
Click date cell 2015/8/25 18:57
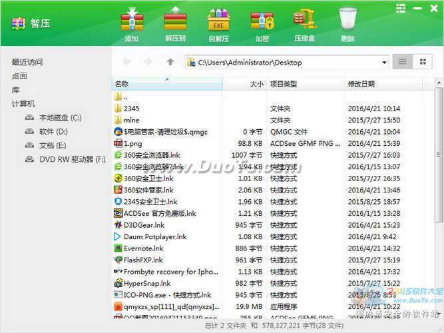pos(374,202)
